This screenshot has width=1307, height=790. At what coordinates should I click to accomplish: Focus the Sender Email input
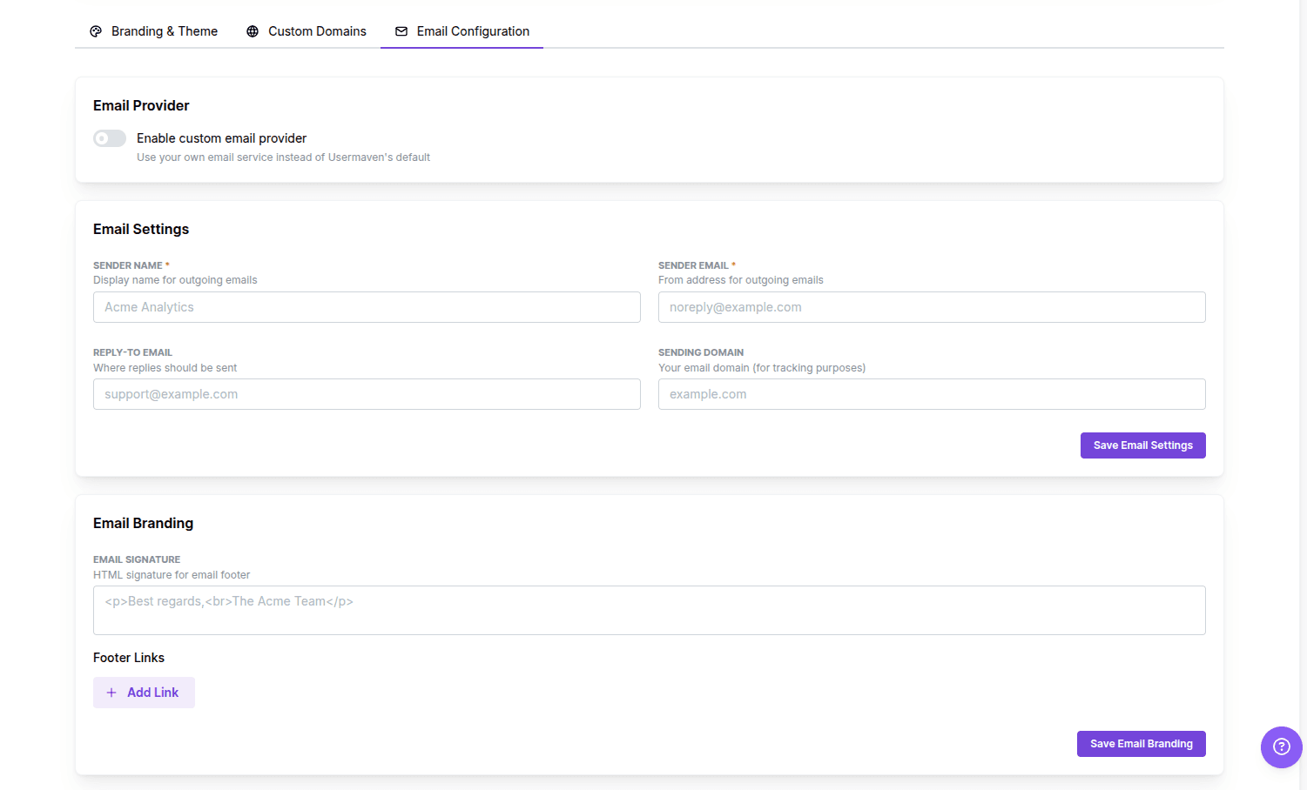[931, 306]
